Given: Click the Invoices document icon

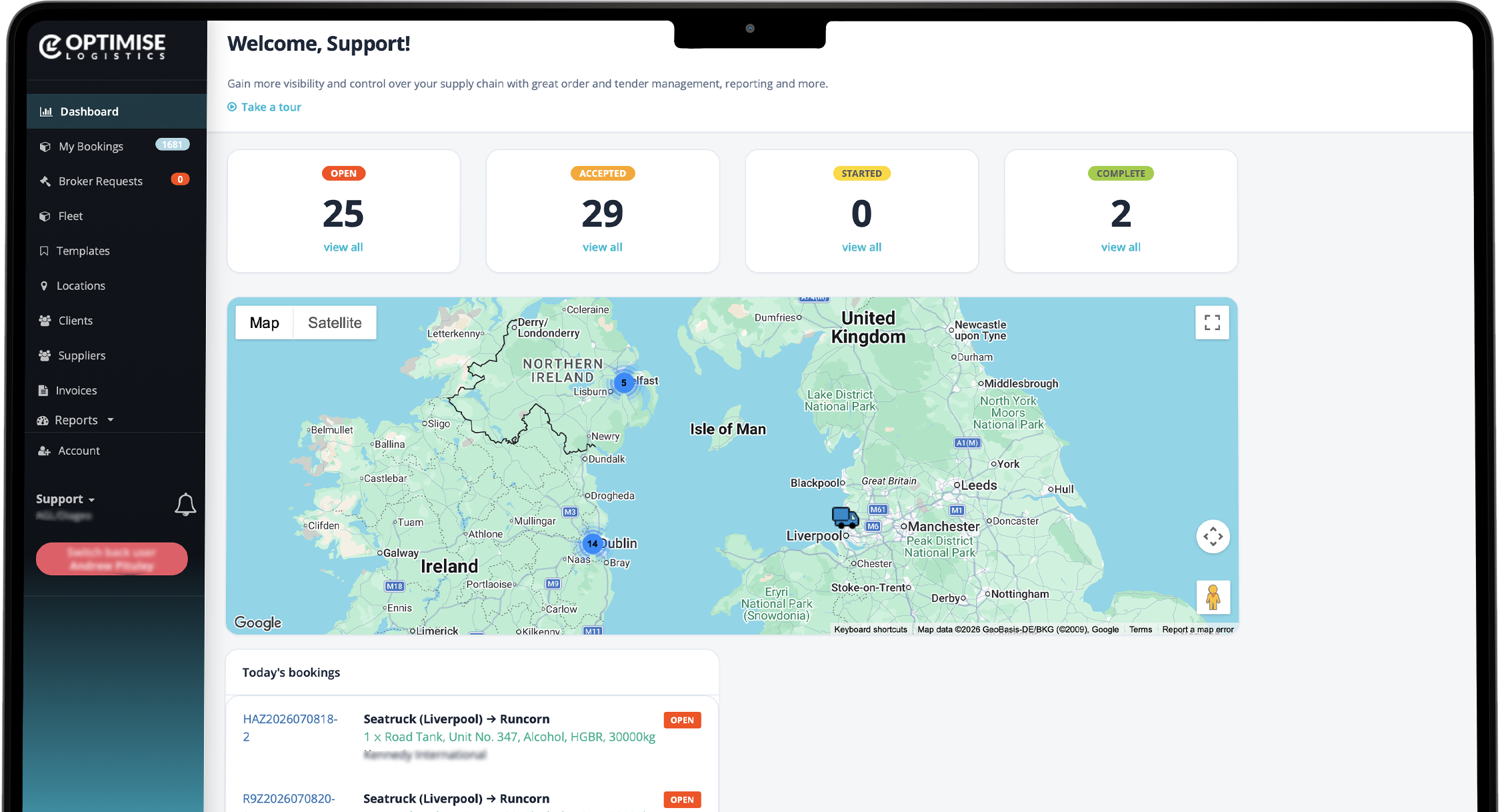Looking at the screenshot, I should click(x=43, y=391).
